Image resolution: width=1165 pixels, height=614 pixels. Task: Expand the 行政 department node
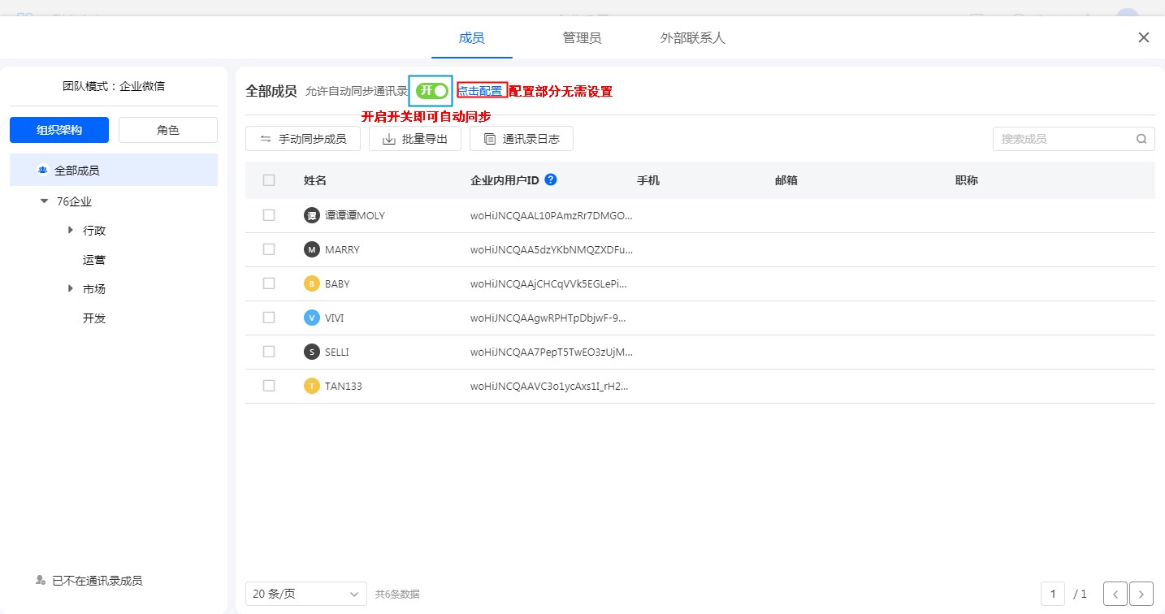[x=71, y=231]
